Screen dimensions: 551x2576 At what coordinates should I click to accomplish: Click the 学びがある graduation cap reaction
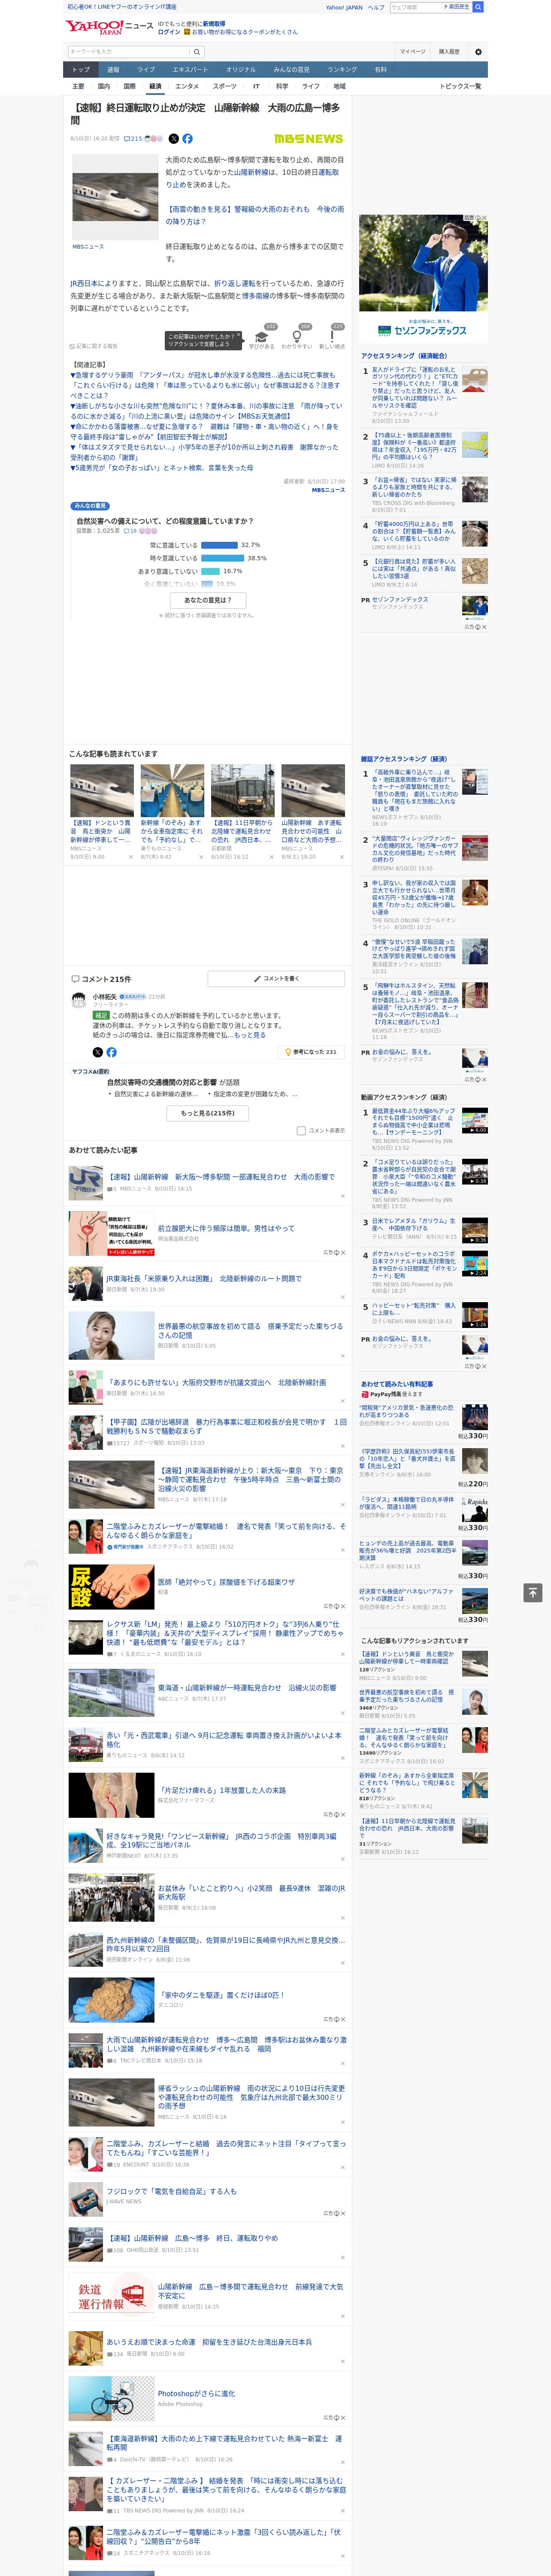pos(262,339)
